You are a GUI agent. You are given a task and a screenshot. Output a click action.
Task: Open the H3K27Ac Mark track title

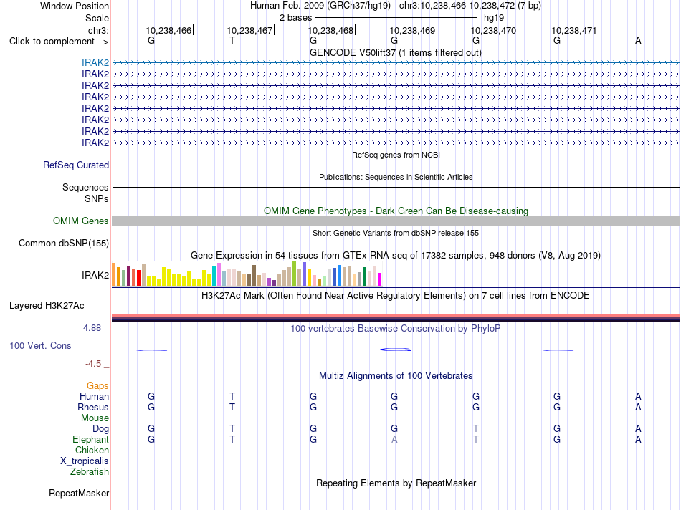point(396,296)
